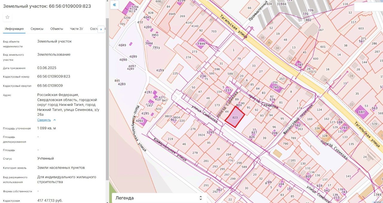
Task: Open the Части ЗУ tab
Action: click(77, 29)
